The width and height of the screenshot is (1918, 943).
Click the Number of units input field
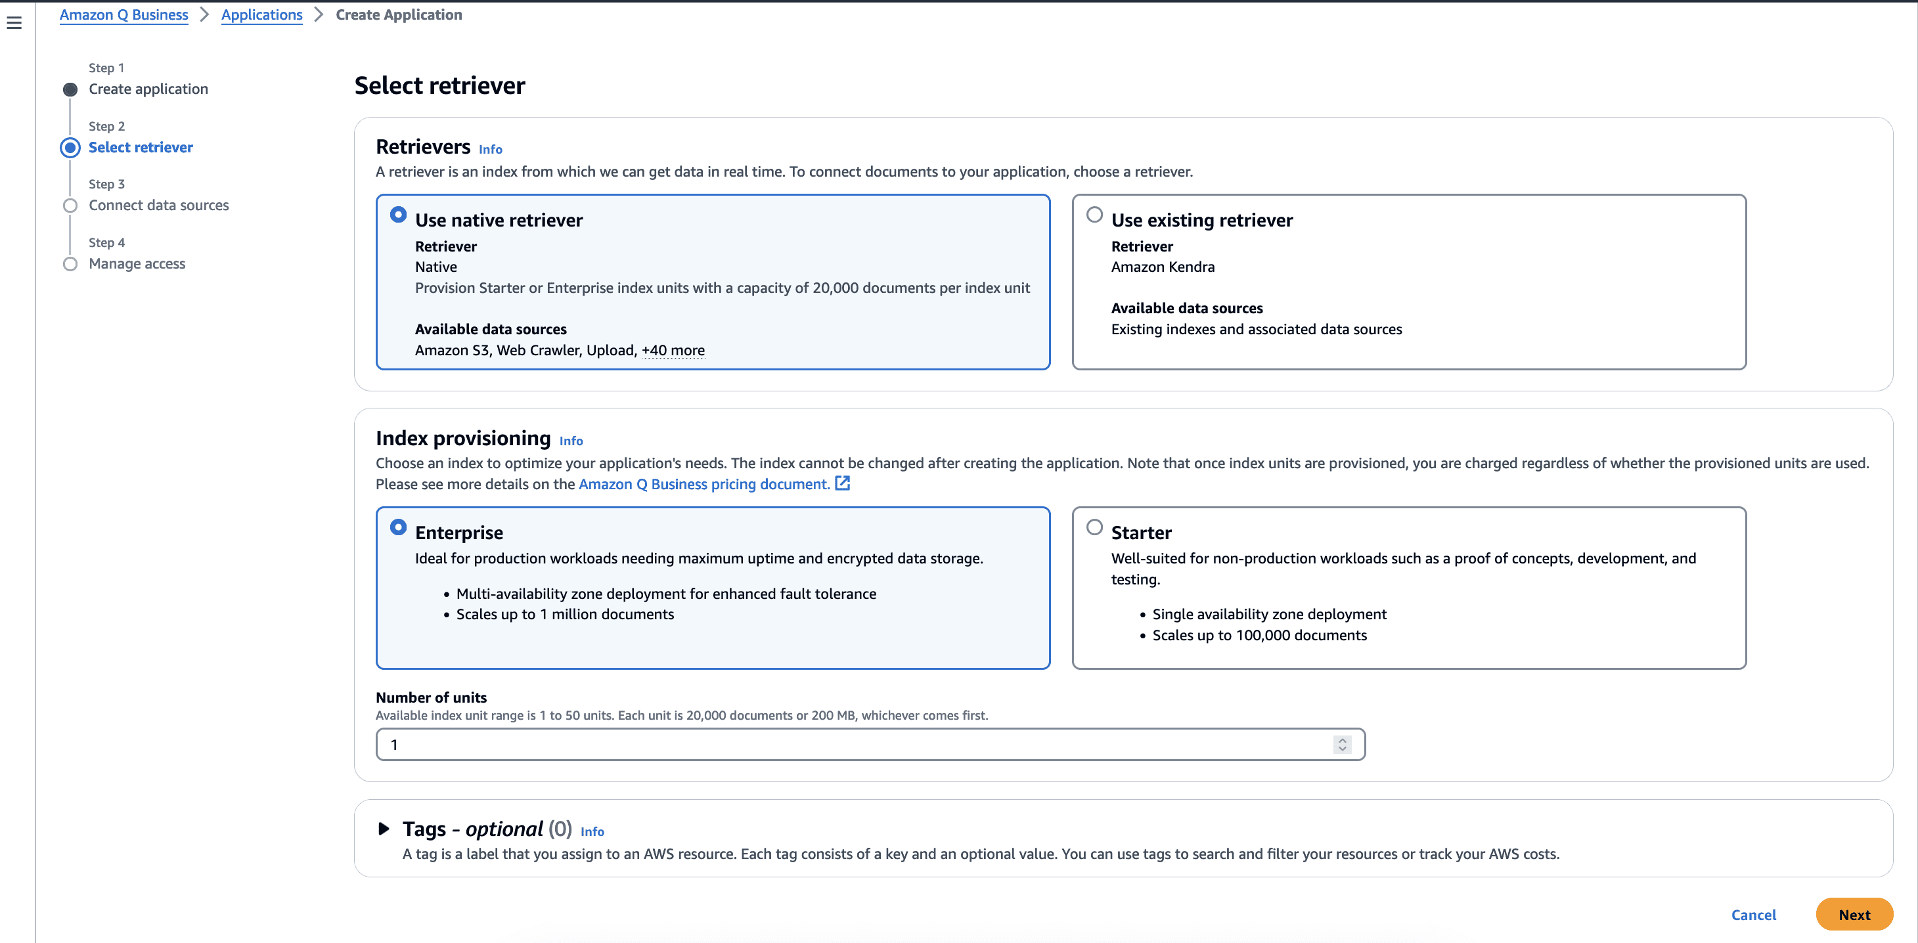(857, 744)
